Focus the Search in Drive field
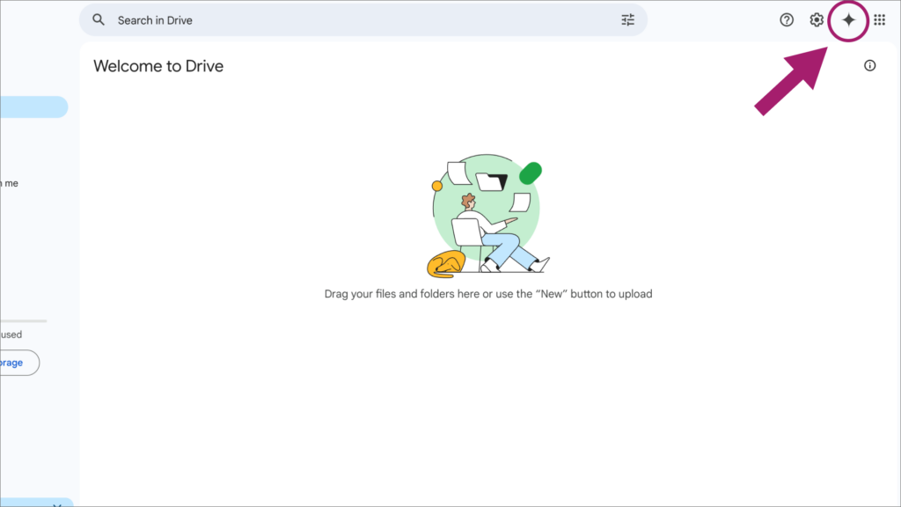Viewport: 901px width, 507px height. pos(352,20)
